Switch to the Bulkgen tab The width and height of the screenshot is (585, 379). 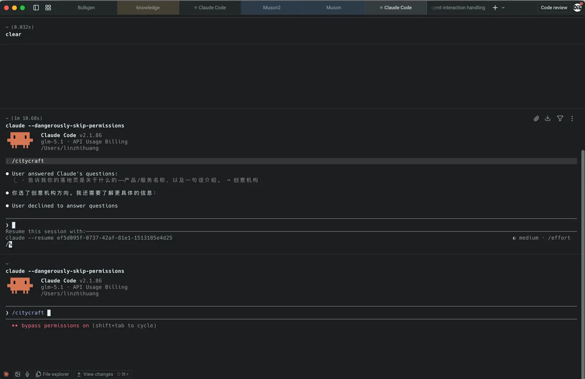(x=86, y=7)
